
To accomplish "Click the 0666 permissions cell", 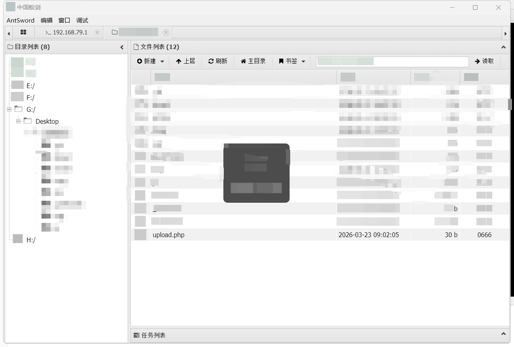I will [484, 235].
